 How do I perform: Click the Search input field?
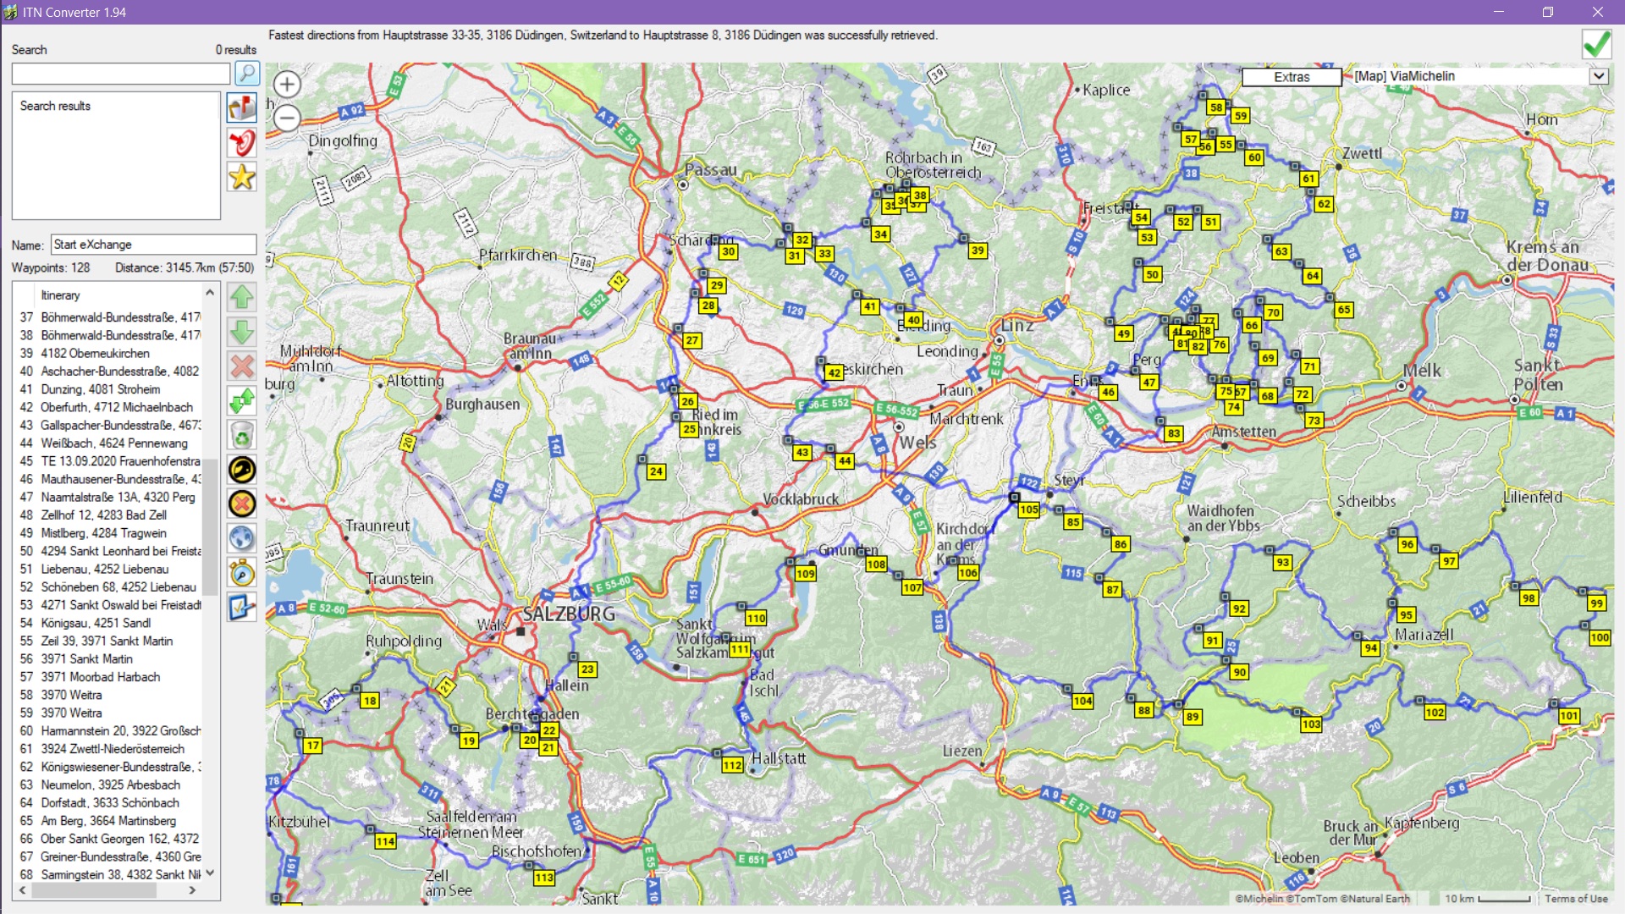(x=121, y=74)
